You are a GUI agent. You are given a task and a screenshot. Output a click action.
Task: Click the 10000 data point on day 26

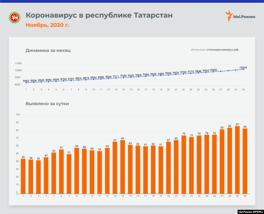(x=213, y=72)
